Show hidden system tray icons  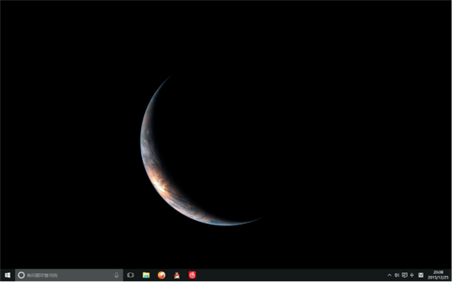point(390,275)
